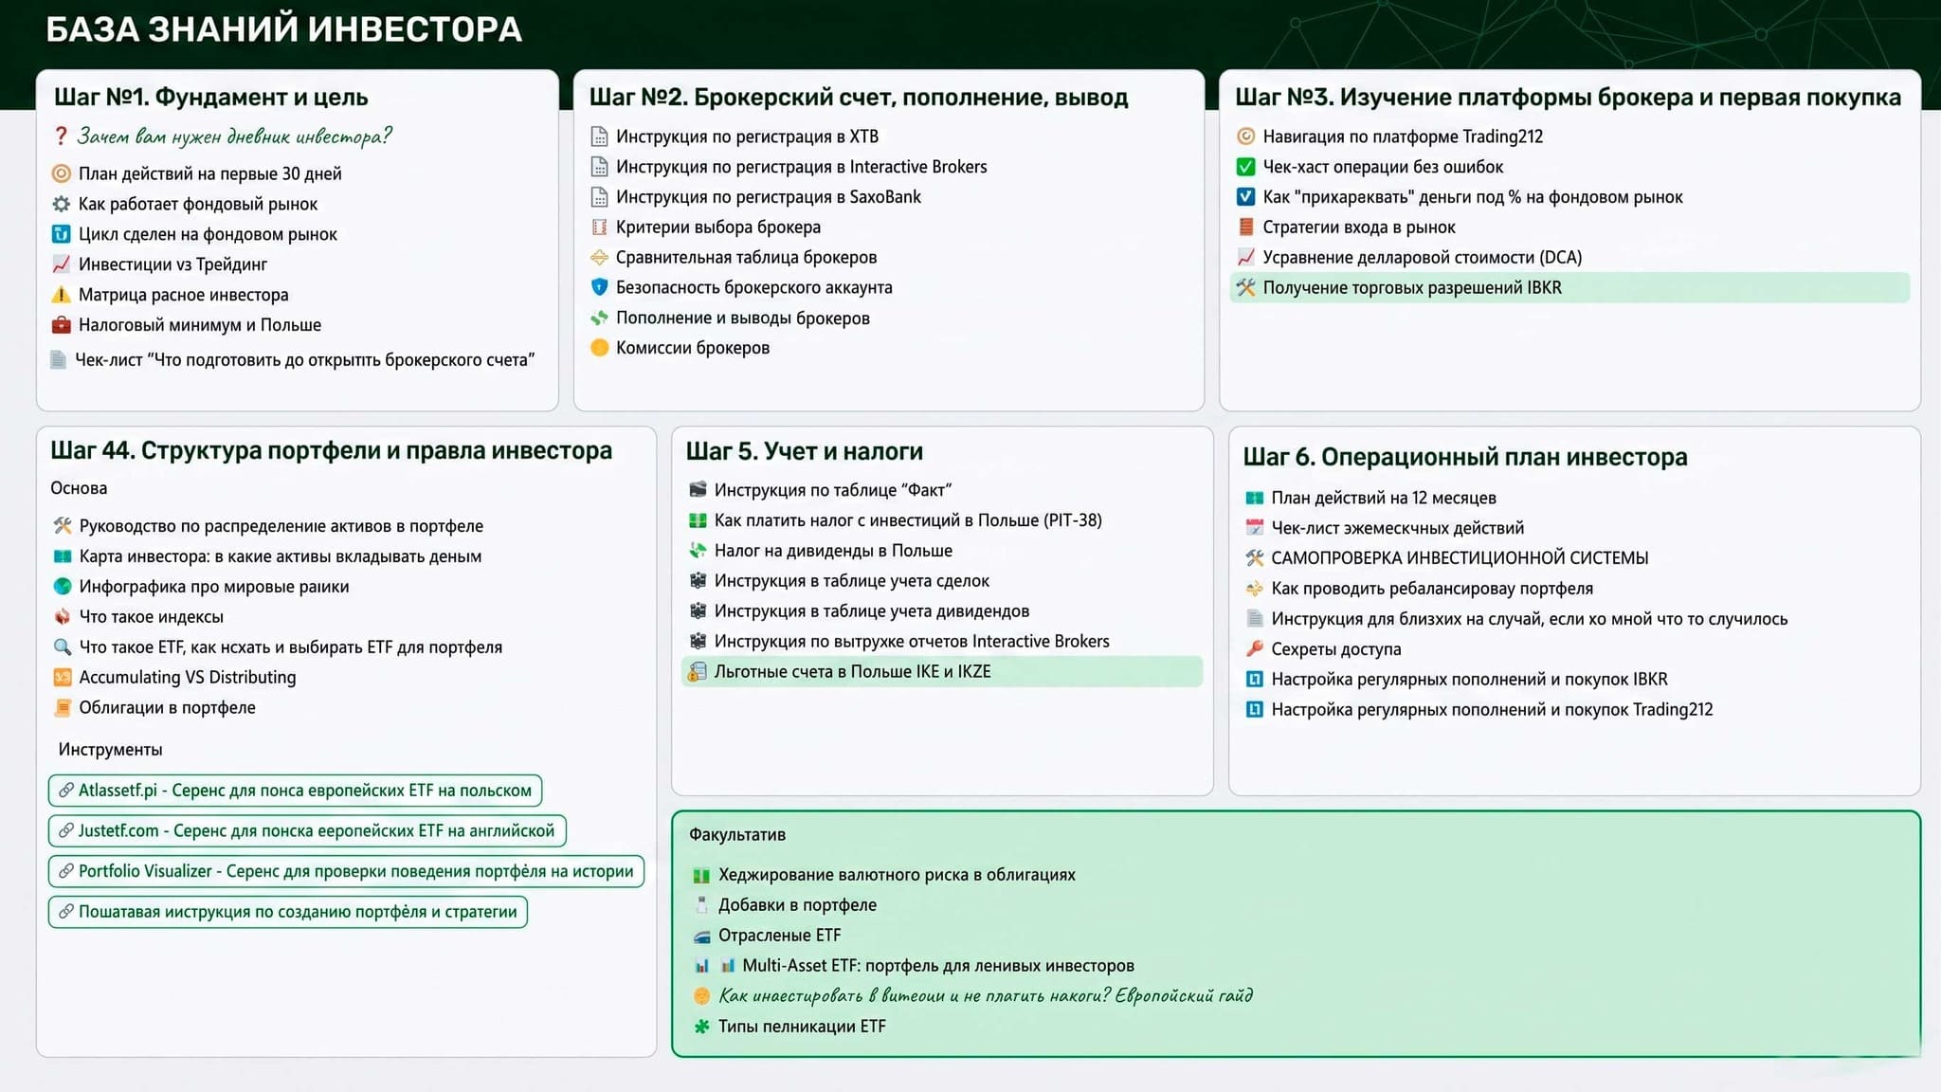This screenshot has width=1941, height=1092.
Task: Open "Инструкция в таблице учета сделок"
Action: tap(852, 581)
